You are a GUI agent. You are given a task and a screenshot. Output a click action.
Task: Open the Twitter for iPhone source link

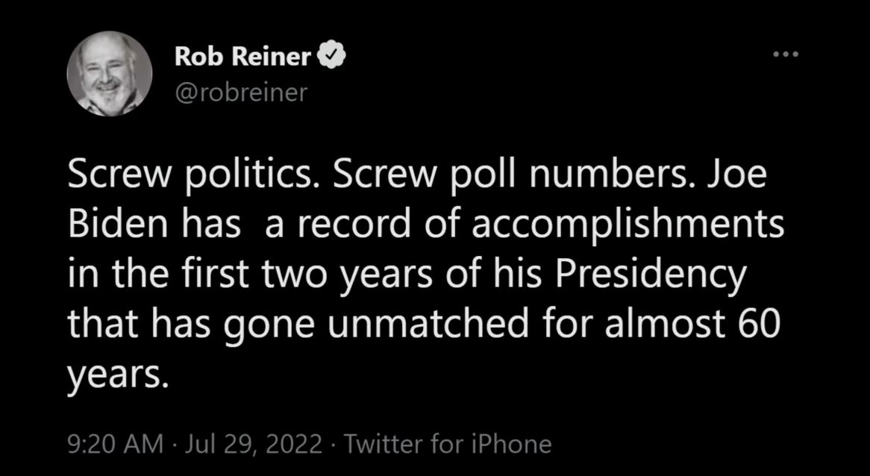[x=448, y=444]
